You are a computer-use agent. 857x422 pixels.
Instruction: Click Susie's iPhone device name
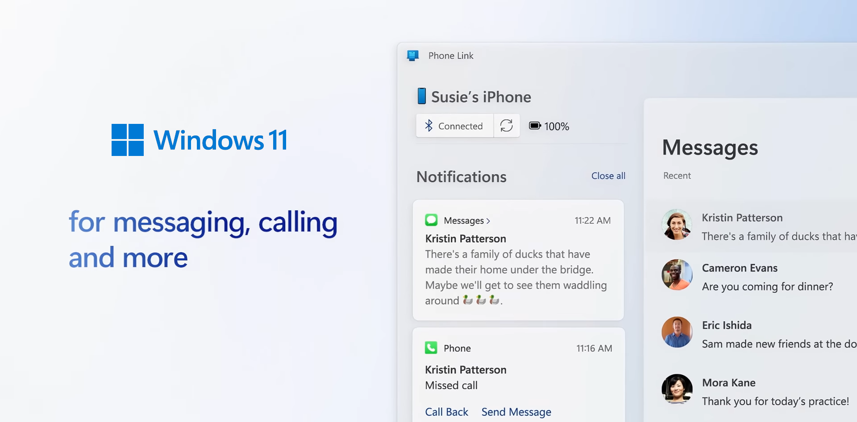pyautogui.click(x=481, y=96)
